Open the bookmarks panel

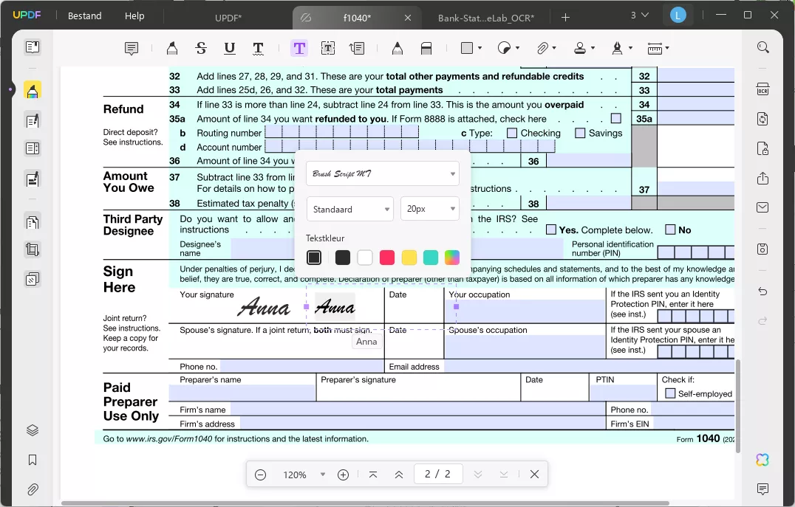coord(33,460)
